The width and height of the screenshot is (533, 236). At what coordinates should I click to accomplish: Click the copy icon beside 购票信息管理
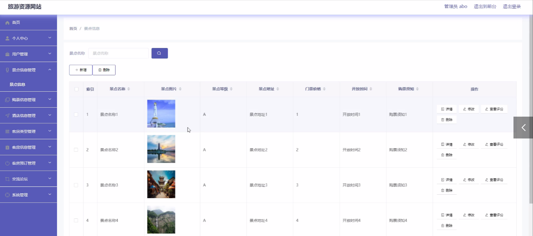[7, 100]
